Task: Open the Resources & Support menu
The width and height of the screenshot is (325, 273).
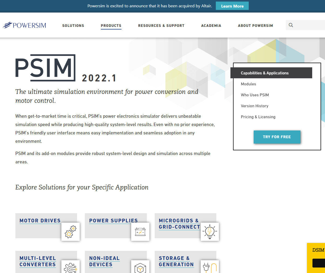Action: [x=161, y=26]
